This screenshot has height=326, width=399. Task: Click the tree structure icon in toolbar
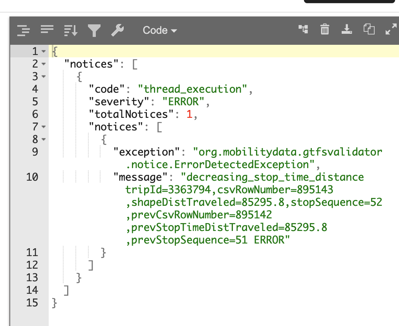(303, 29)
